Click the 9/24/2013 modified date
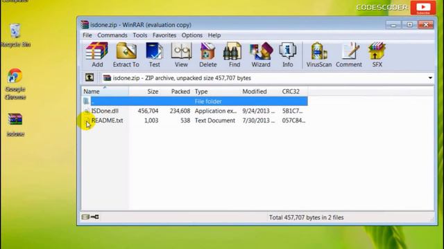This screenshot has height=249, width=444. click(259, 111)
